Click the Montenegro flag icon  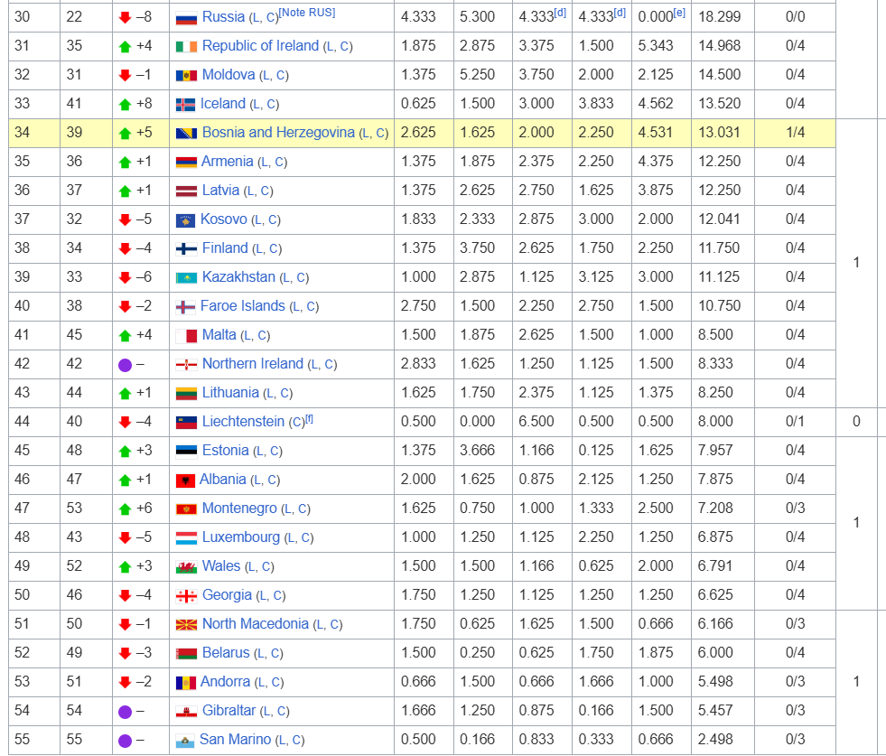click(x=186, y=509)
